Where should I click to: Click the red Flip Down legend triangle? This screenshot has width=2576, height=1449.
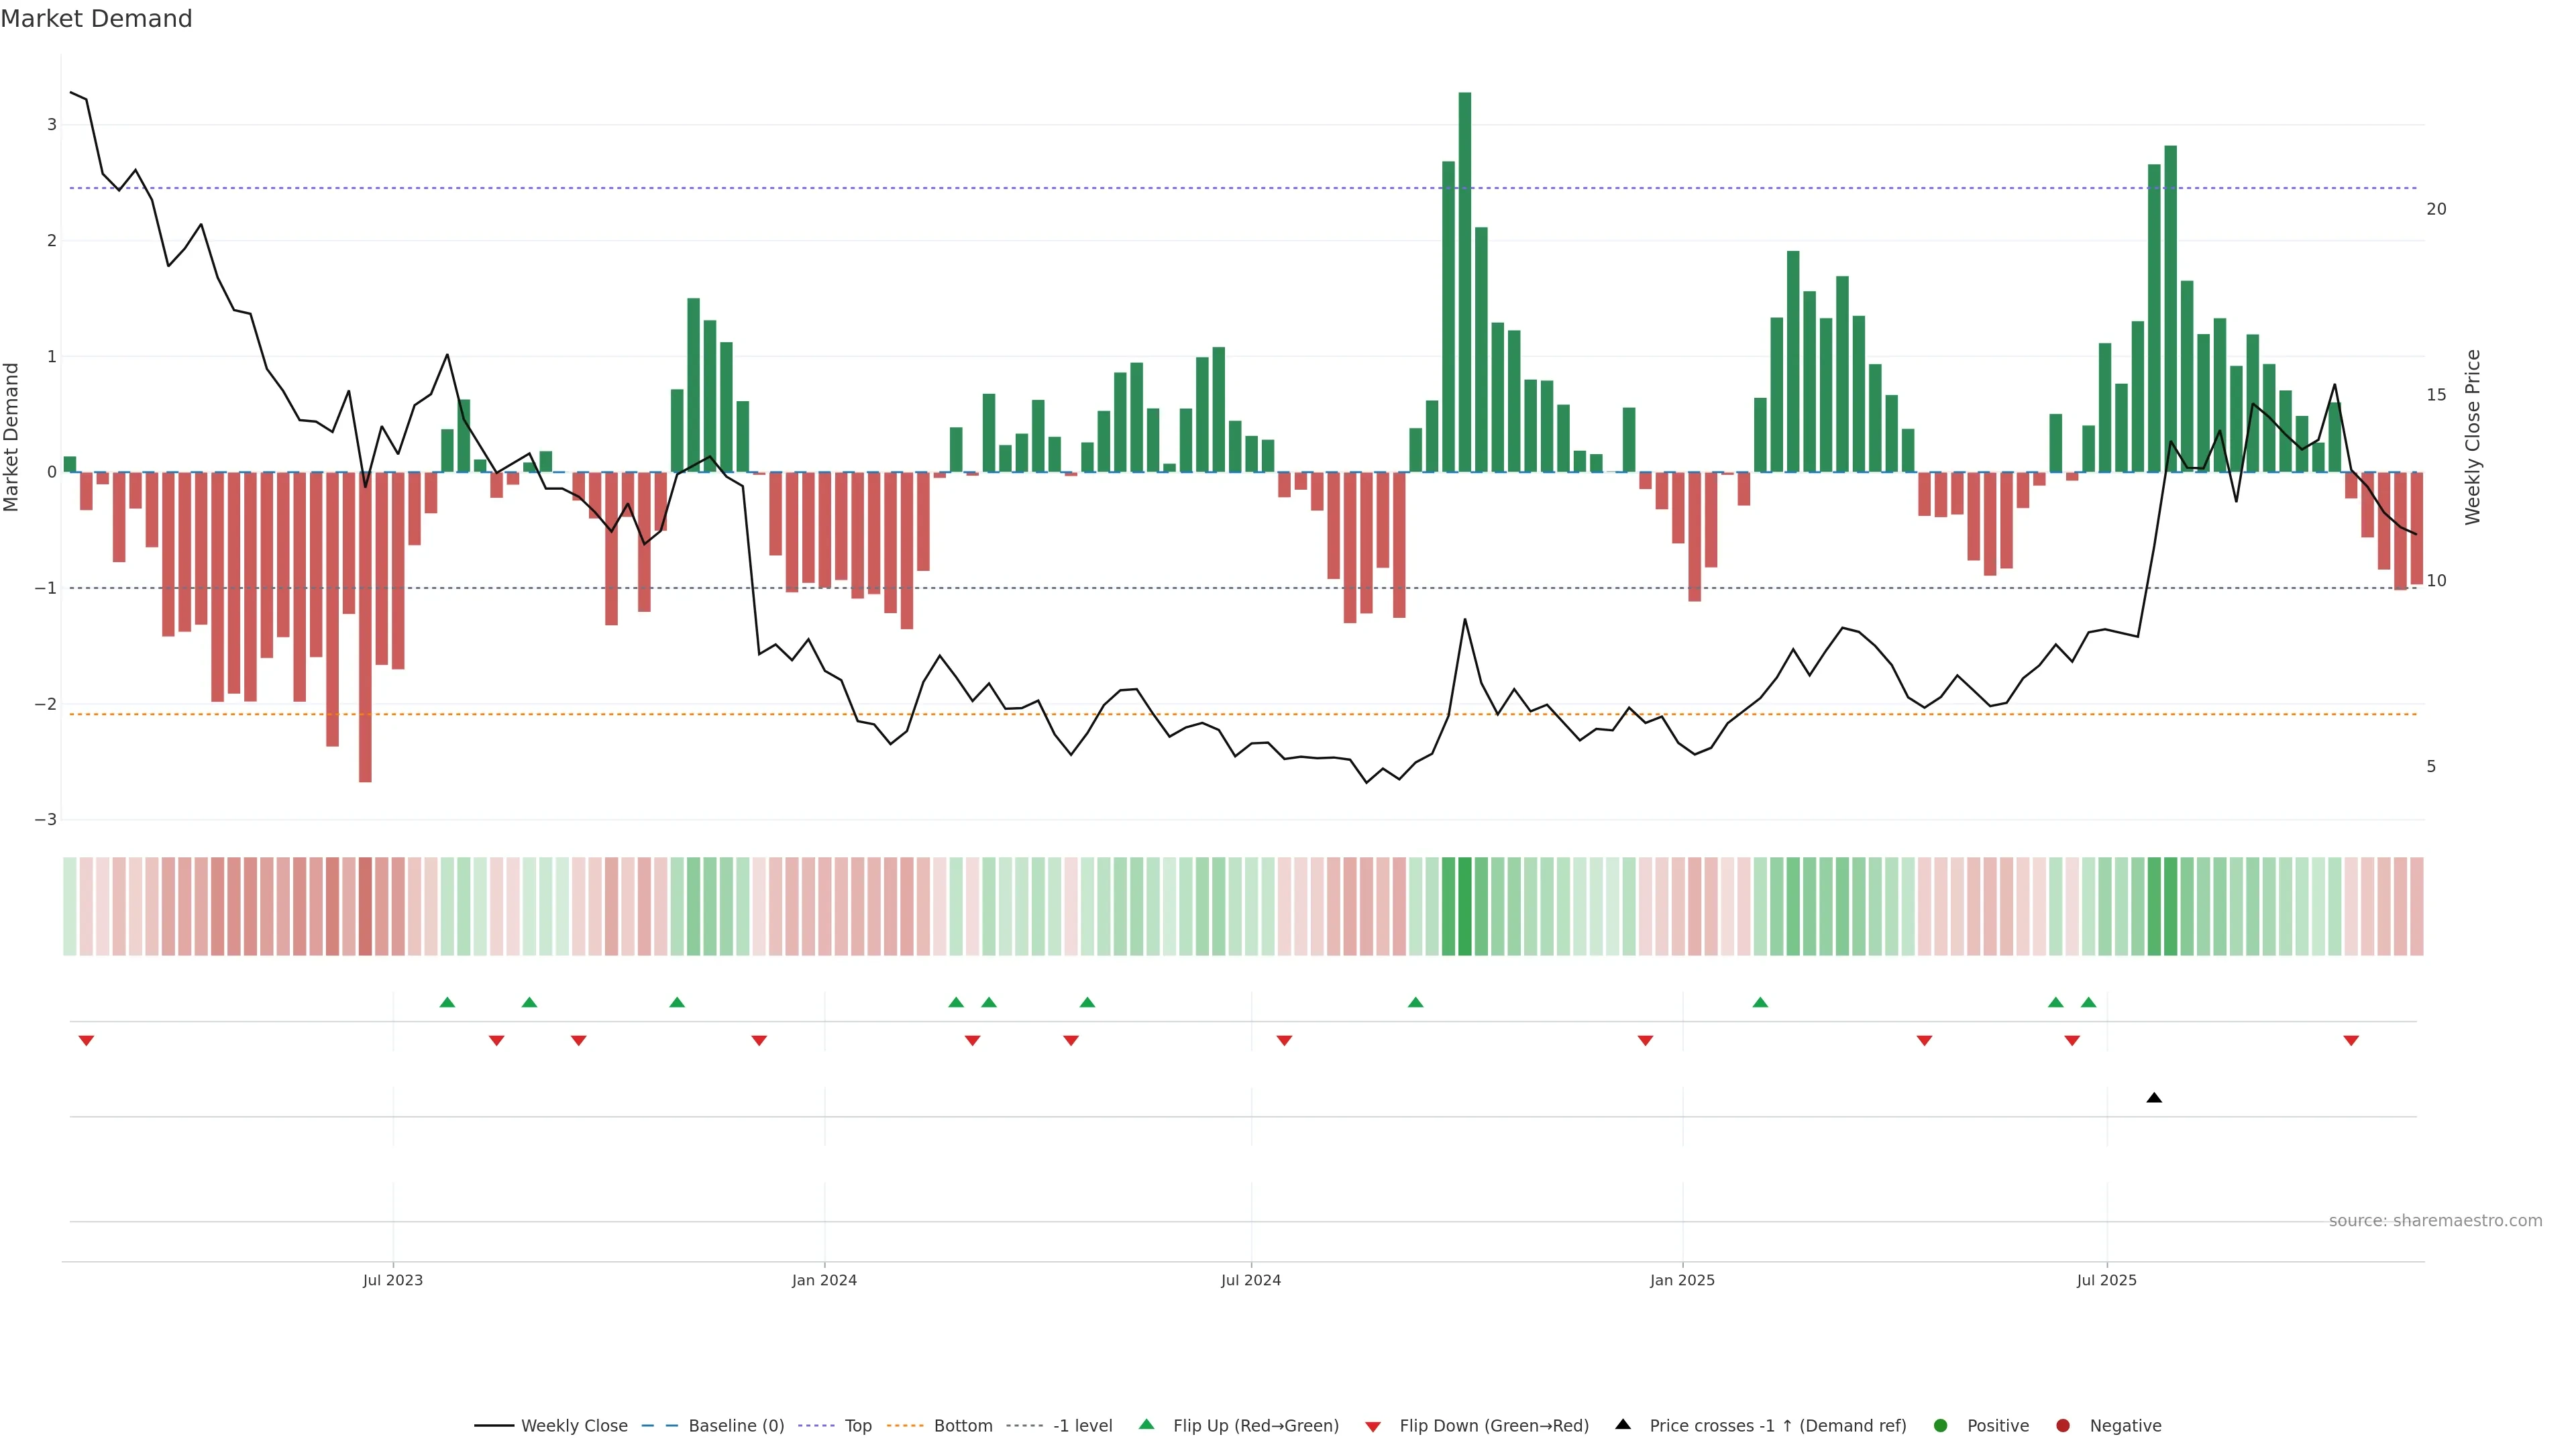1373,1427
